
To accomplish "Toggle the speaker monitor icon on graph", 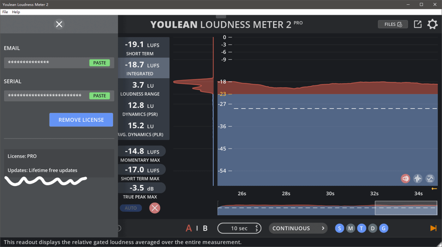I will 405,179.
